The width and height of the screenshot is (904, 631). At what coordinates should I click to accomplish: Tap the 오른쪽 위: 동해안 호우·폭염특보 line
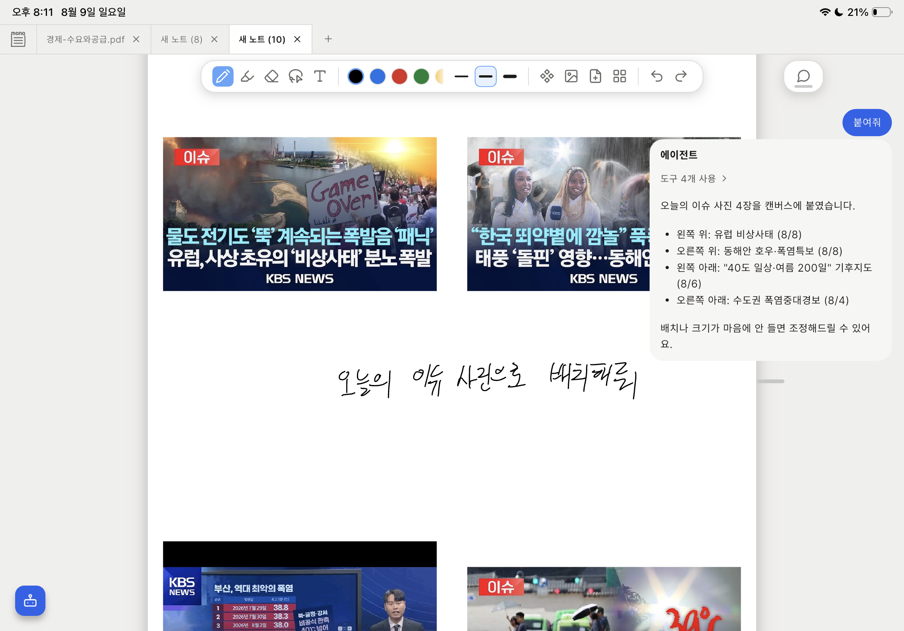[759, 251]
